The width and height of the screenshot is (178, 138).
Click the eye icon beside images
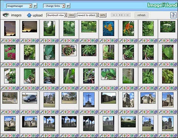pos(6,15)
